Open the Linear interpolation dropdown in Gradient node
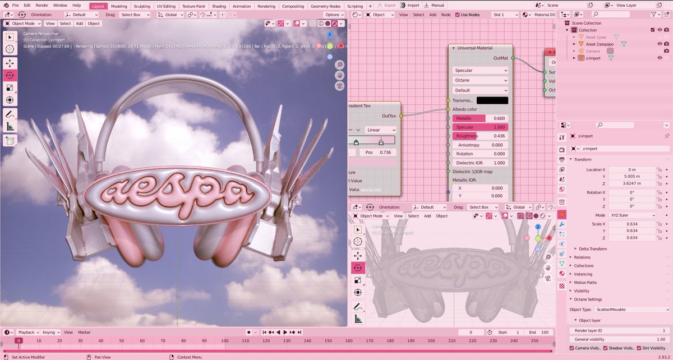 pos(380,130)
